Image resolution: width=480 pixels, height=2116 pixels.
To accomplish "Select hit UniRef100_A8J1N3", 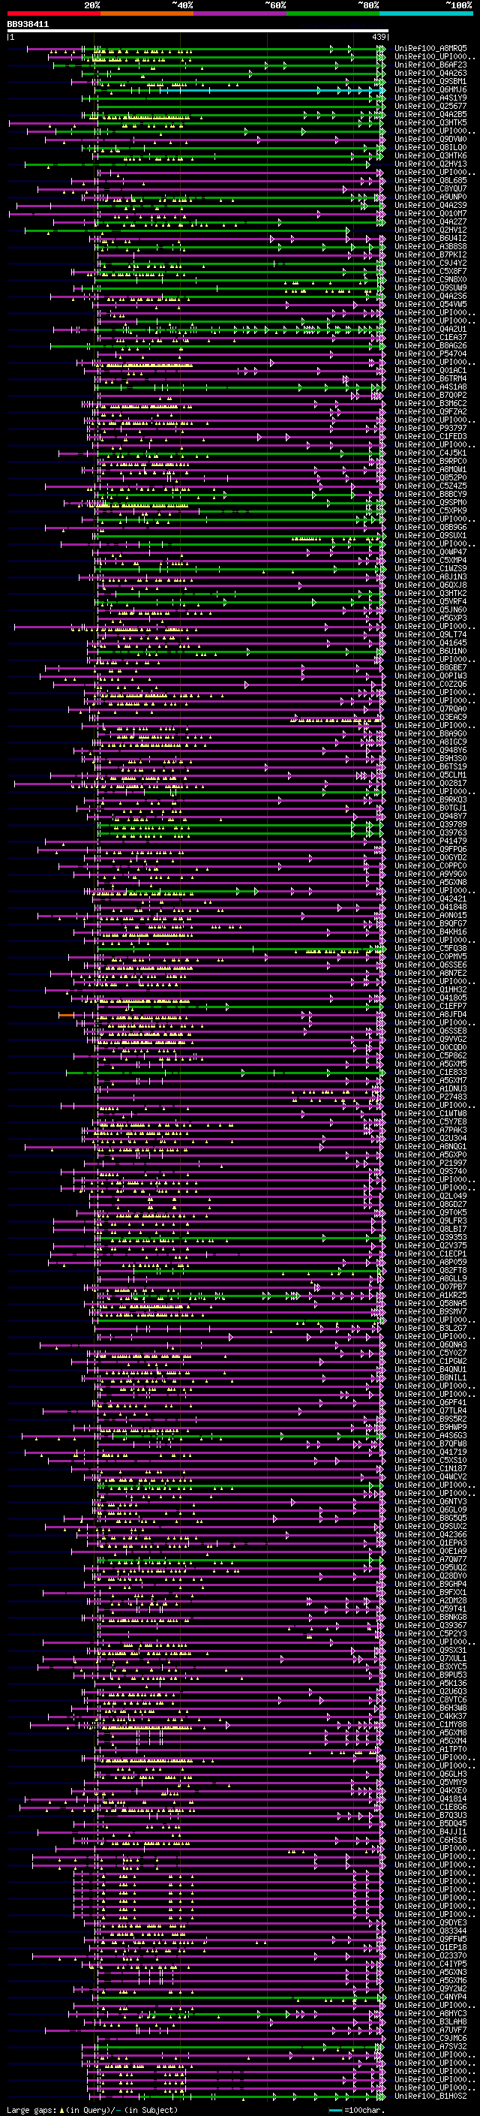I will click(430, 576).
